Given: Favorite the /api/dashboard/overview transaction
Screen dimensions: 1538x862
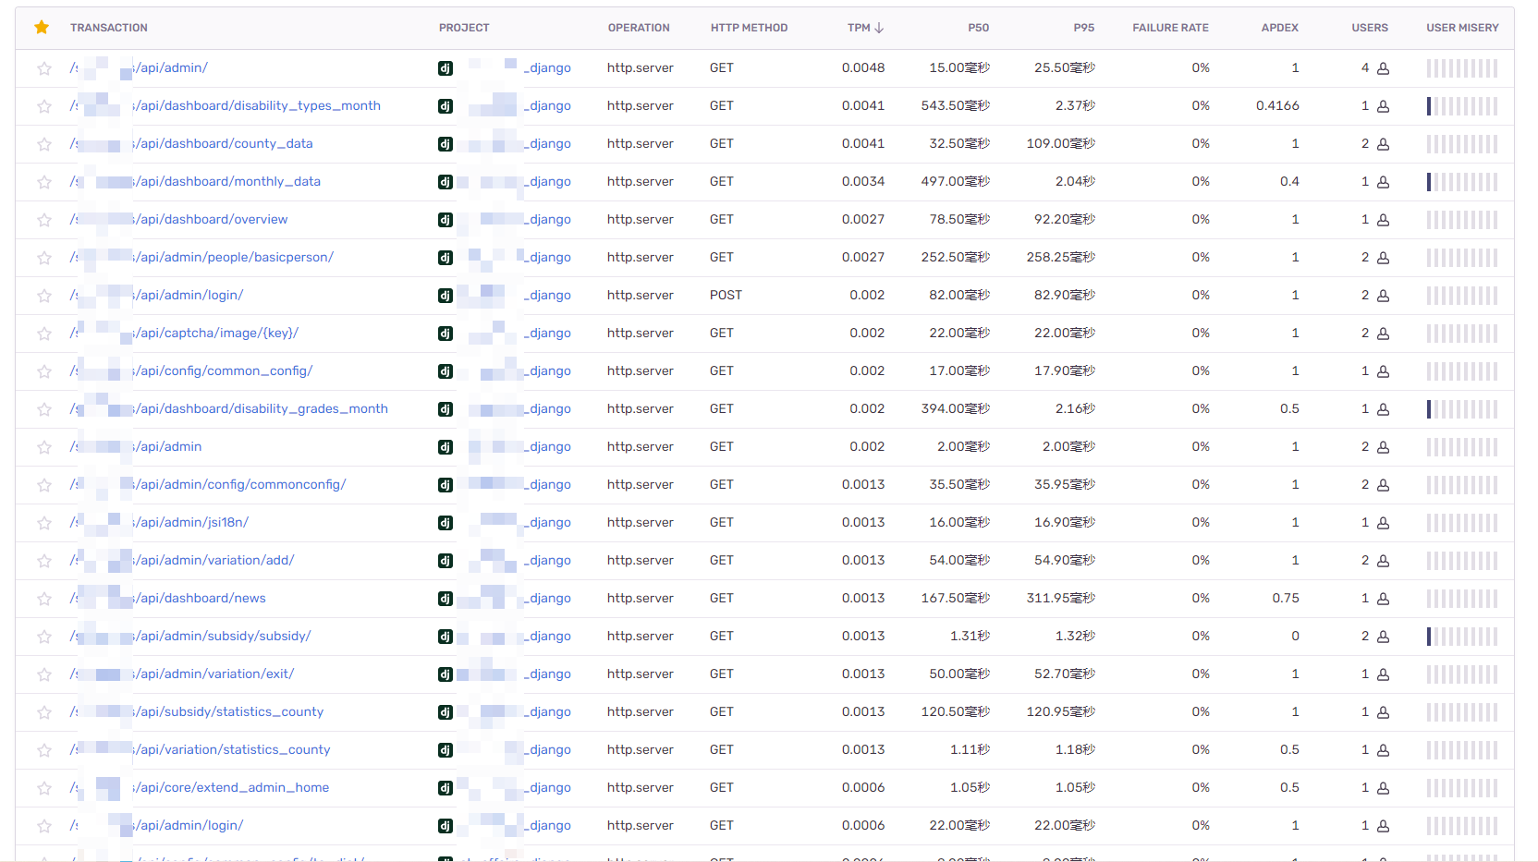Looking at the screenshot, I should click(x=43, y=220).
